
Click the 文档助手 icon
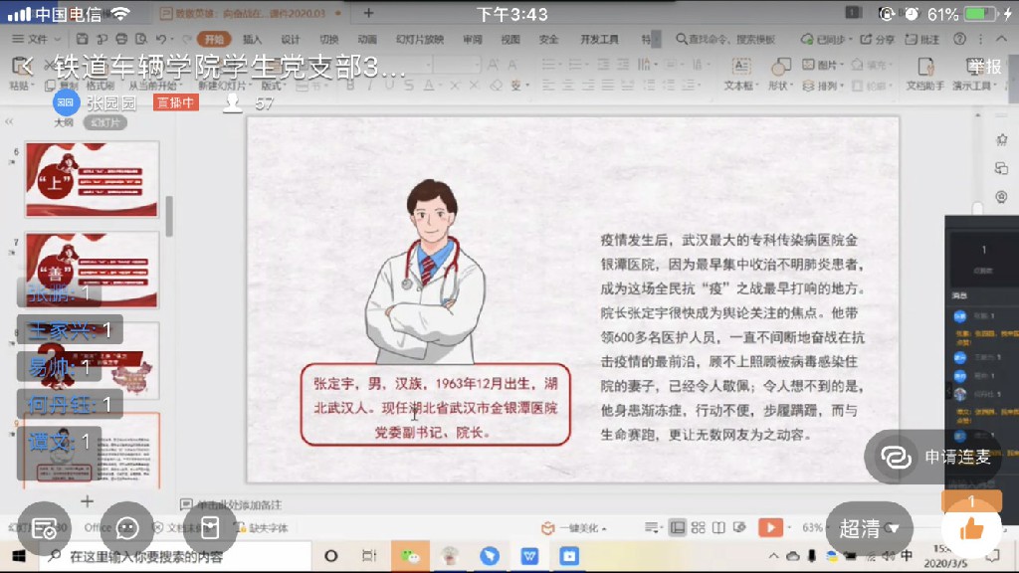(x=924, y=73)
